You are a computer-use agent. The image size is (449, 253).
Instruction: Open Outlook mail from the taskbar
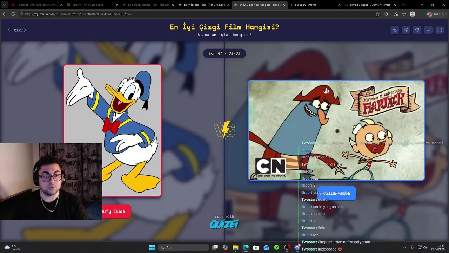(x=266, y=247)
